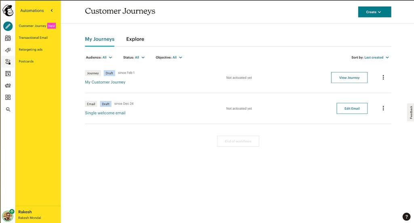Open more options for My Customer Journey
The width and height of the screenshot is (414, 223).
pos(383,77)
